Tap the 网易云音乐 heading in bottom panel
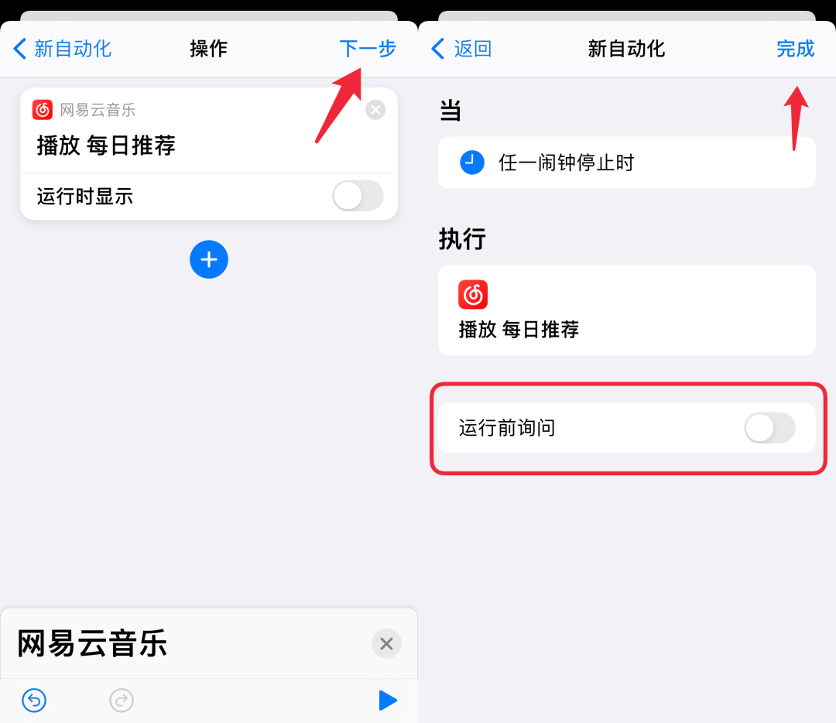 pos(92,643)
